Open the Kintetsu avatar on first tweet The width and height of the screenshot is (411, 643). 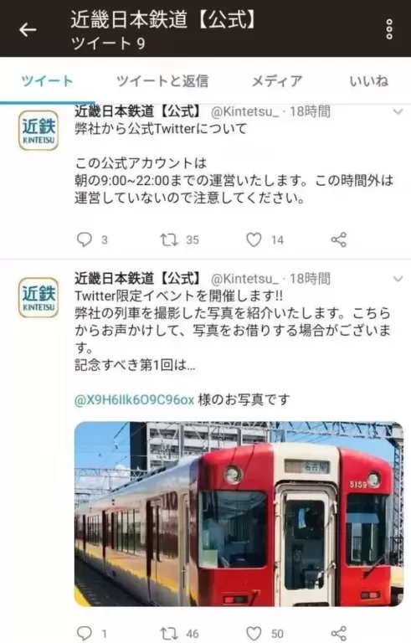[39, 131]
